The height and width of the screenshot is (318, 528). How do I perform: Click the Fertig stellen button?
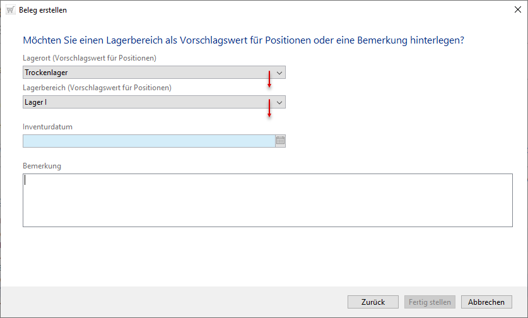[x=429, y=302]
